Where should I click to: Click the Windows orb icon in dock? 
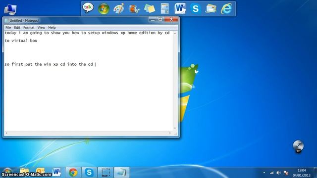[x=104, y=9]
